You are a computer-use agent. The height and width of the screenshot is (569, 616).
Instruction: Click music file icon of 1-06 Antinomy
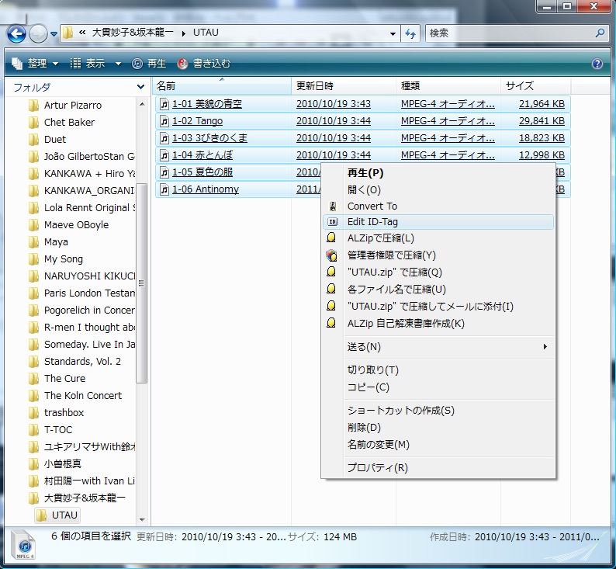pyautogui.click(x=164, y=190)
